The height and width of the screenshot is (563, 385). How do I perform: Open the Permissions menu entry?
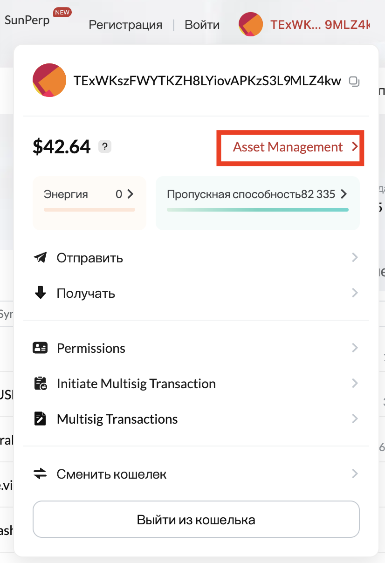pos(91,348)
